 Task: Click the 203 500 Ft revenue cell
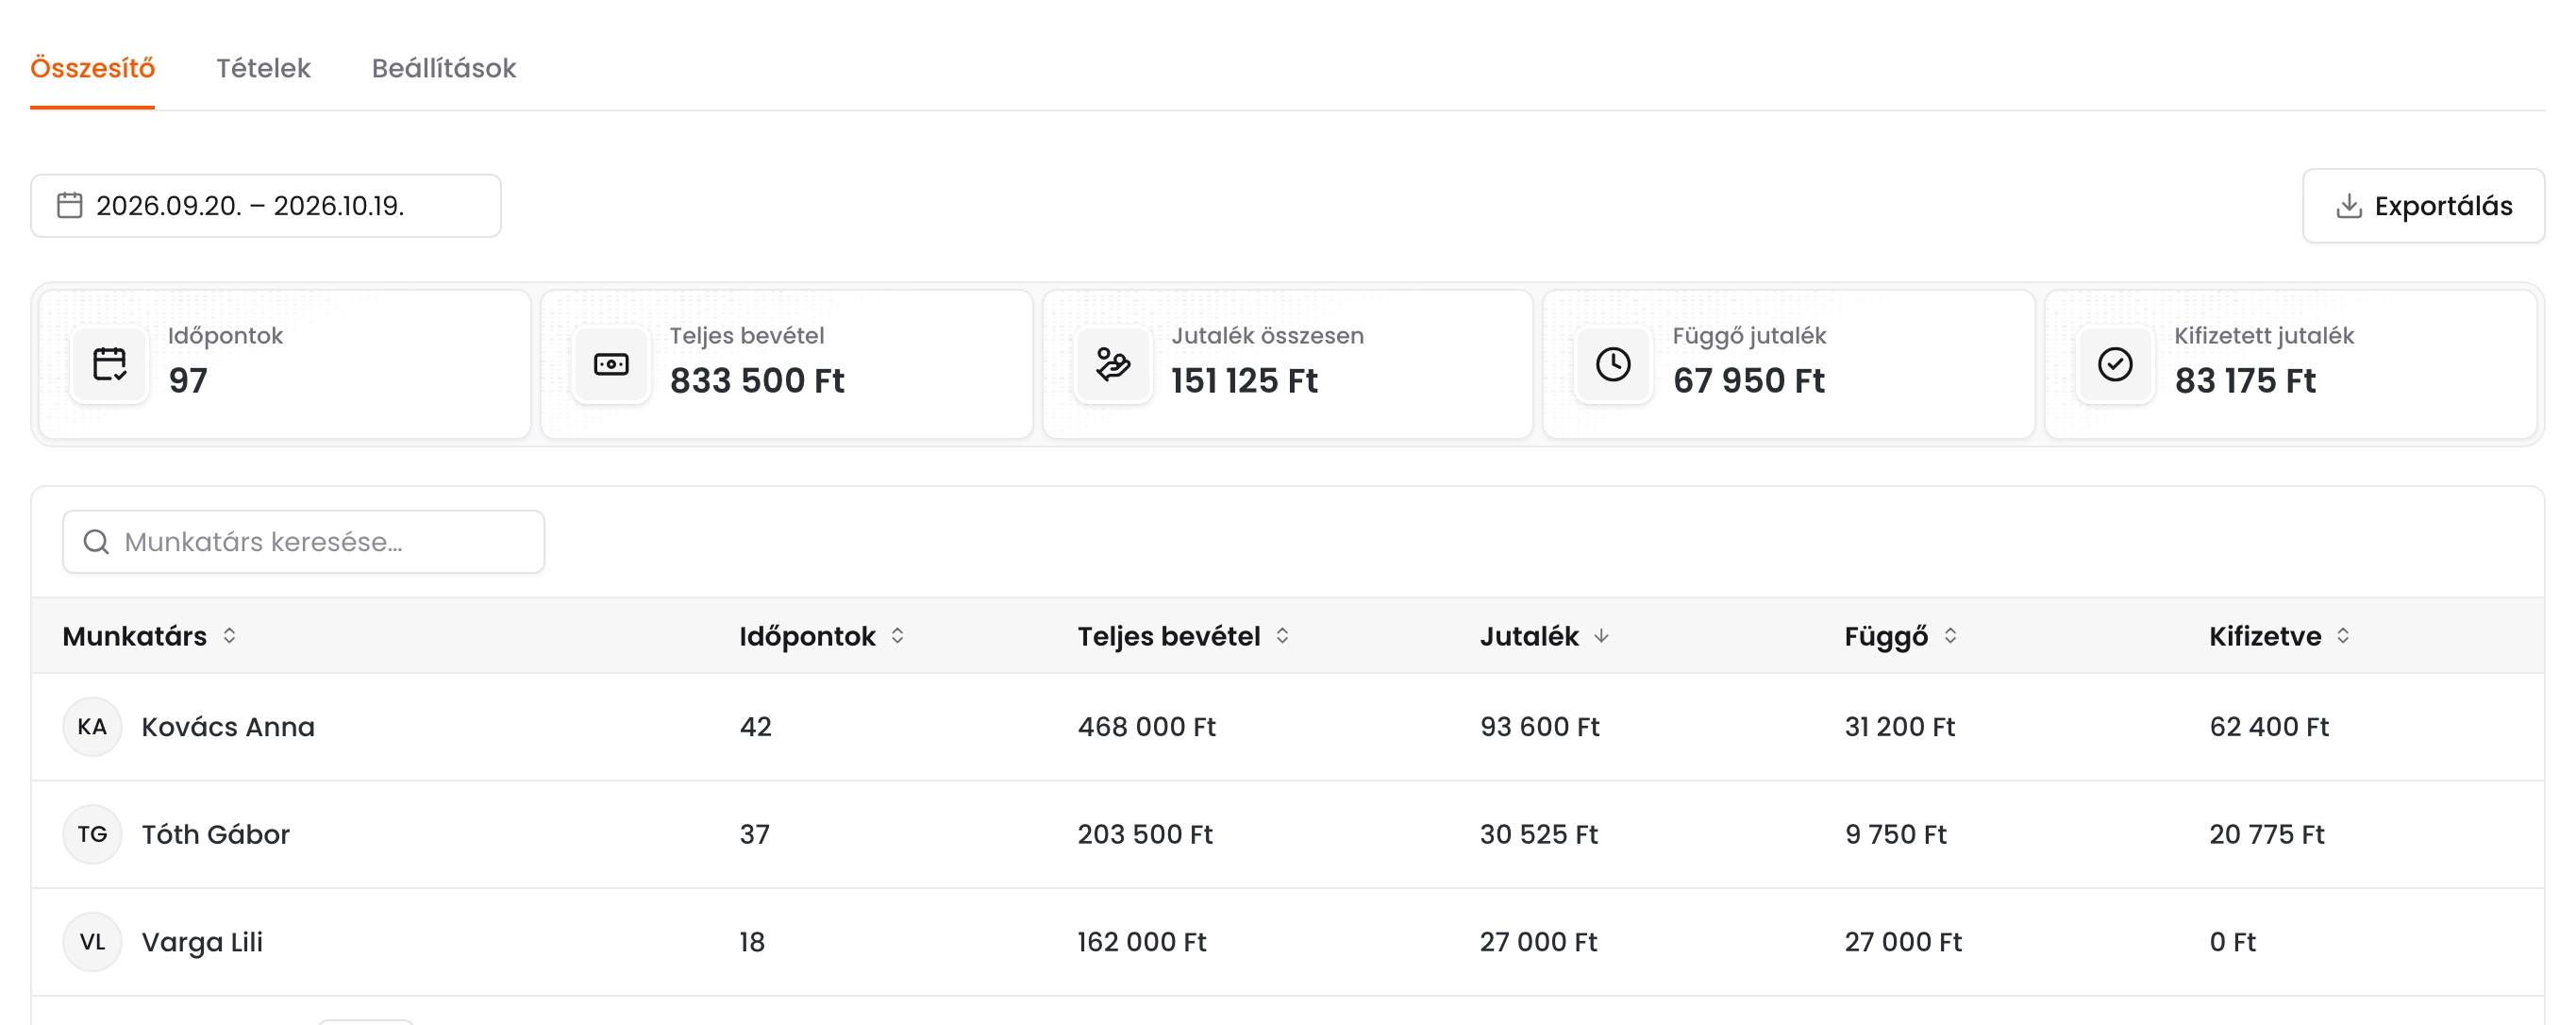click(1145, 834)
